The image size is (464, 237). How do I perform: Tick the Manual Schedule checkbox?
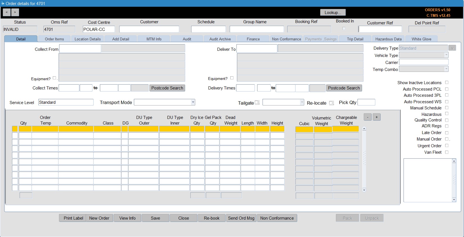click(447, 108)
